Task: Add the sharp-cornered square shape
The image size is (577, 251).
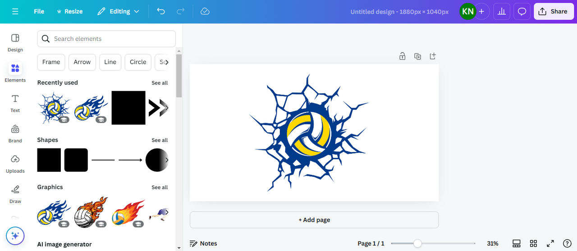Action: point(49,160)
